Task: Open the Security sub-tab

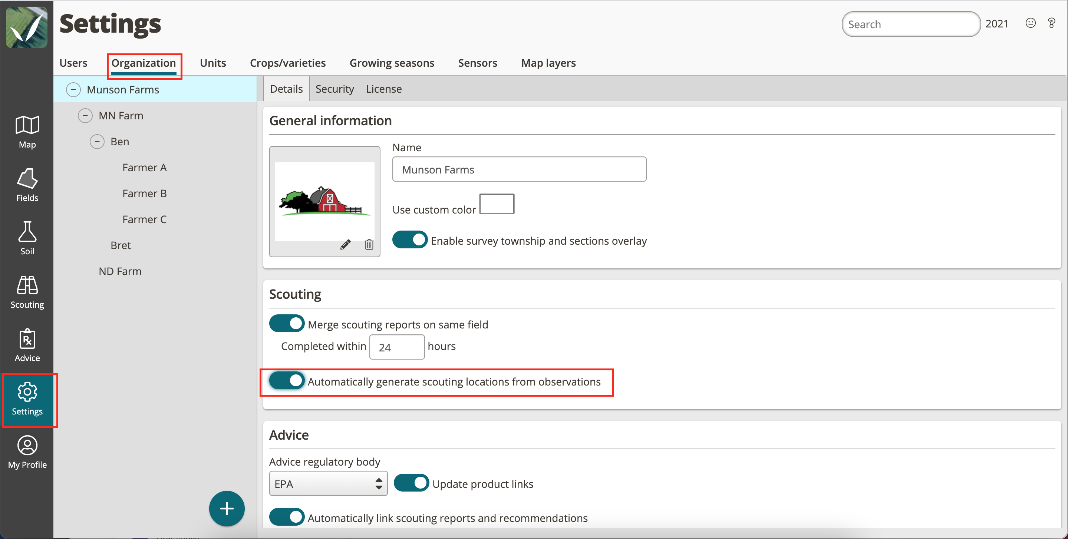Action: point(334,89)
